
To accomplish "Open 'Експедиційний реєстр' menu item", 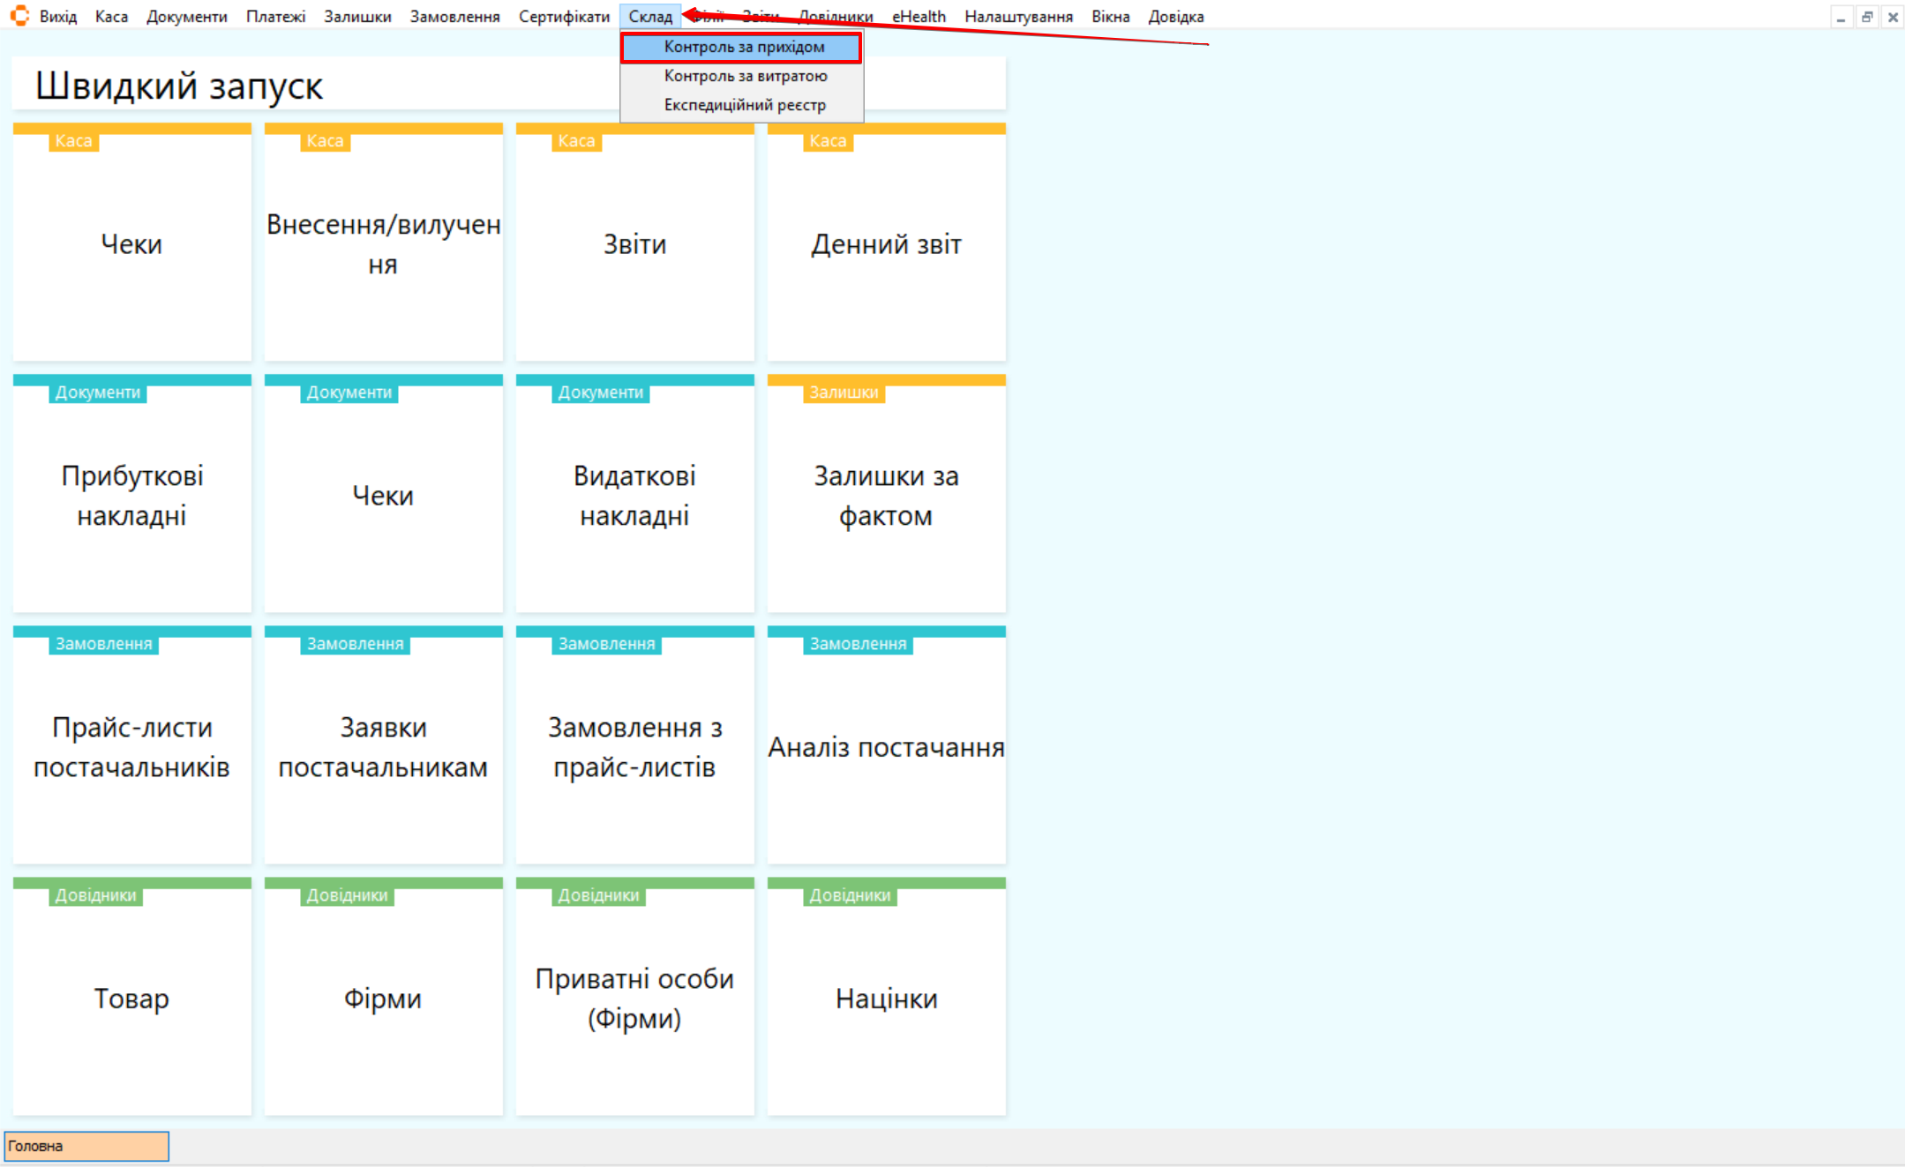I will 744,105.
